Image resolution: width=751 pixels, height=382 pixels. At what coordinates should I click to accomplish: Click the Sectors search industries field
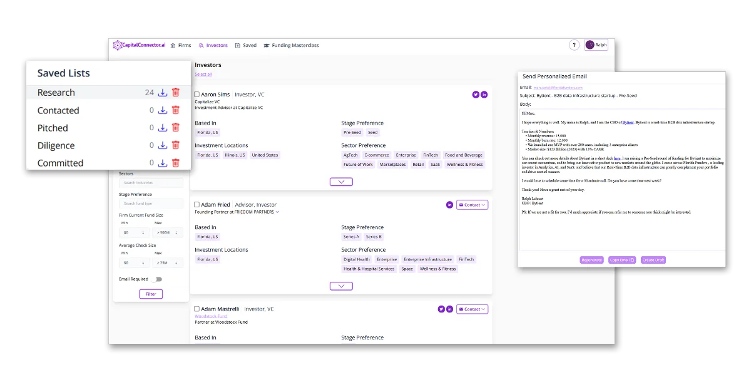151,183
